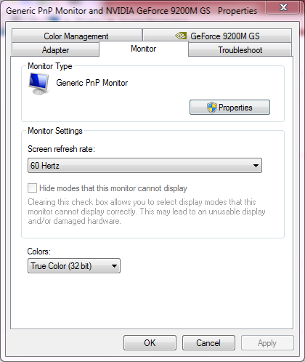Click the dialog title bar text
Image resolution: width=305 pixels, height=362 pixels.
131,11
